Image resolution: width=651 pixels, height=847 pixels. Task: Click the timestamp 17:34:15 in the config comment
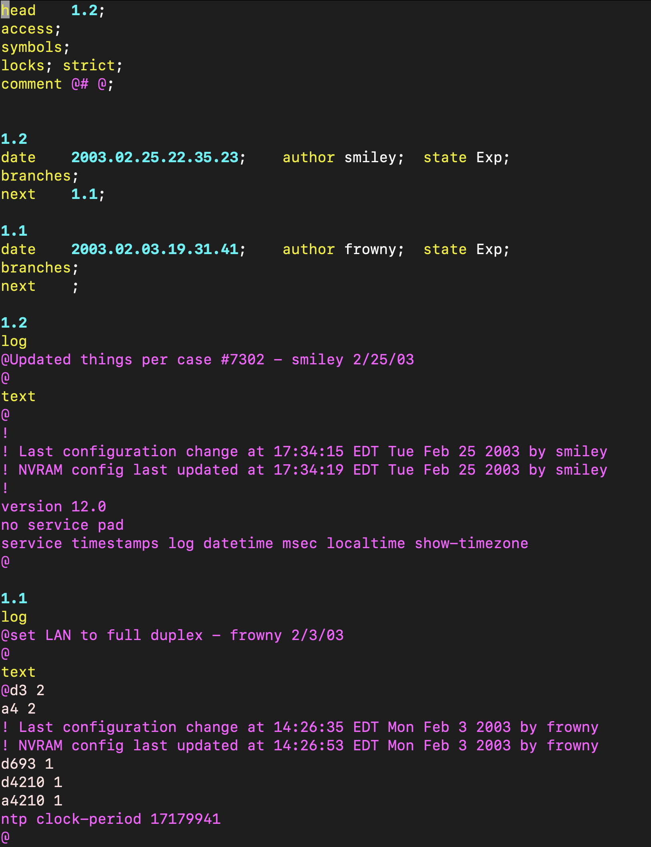(x=308, y=451)
